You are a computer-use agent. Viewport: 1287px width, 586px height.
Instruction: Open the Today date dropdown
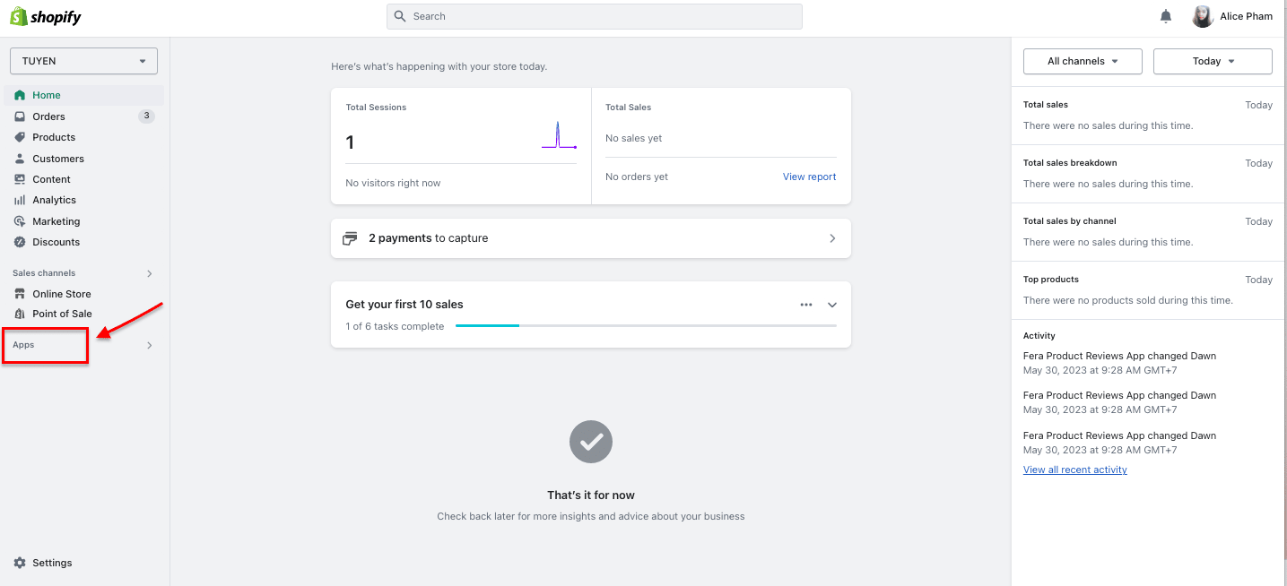click(x=1213, y=61)
